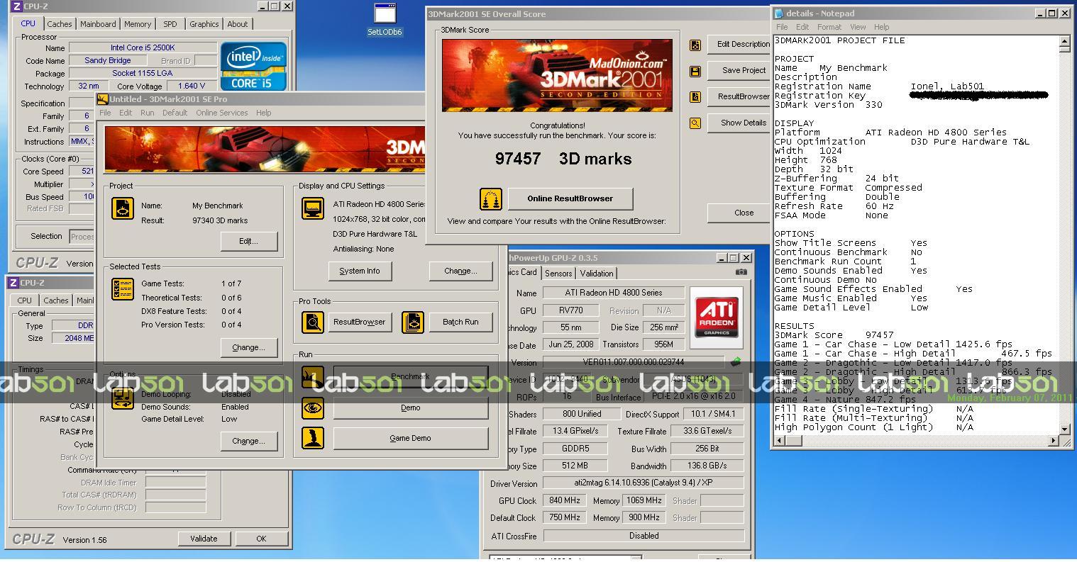The height and width of the screenshot is (562, 1077).
Task: Click the Intel Core i5 2500K name field
Action: (143, 47)
